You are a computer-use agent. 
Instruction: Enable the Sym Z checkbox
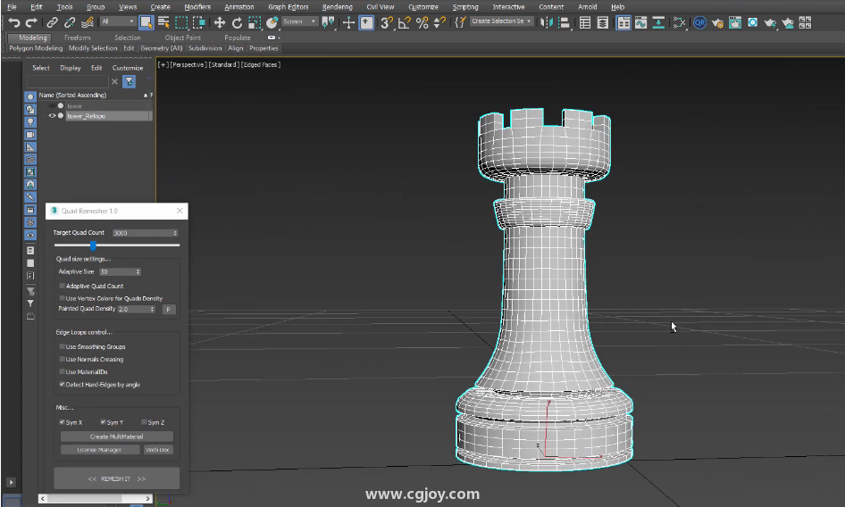[x=144, y=422]
